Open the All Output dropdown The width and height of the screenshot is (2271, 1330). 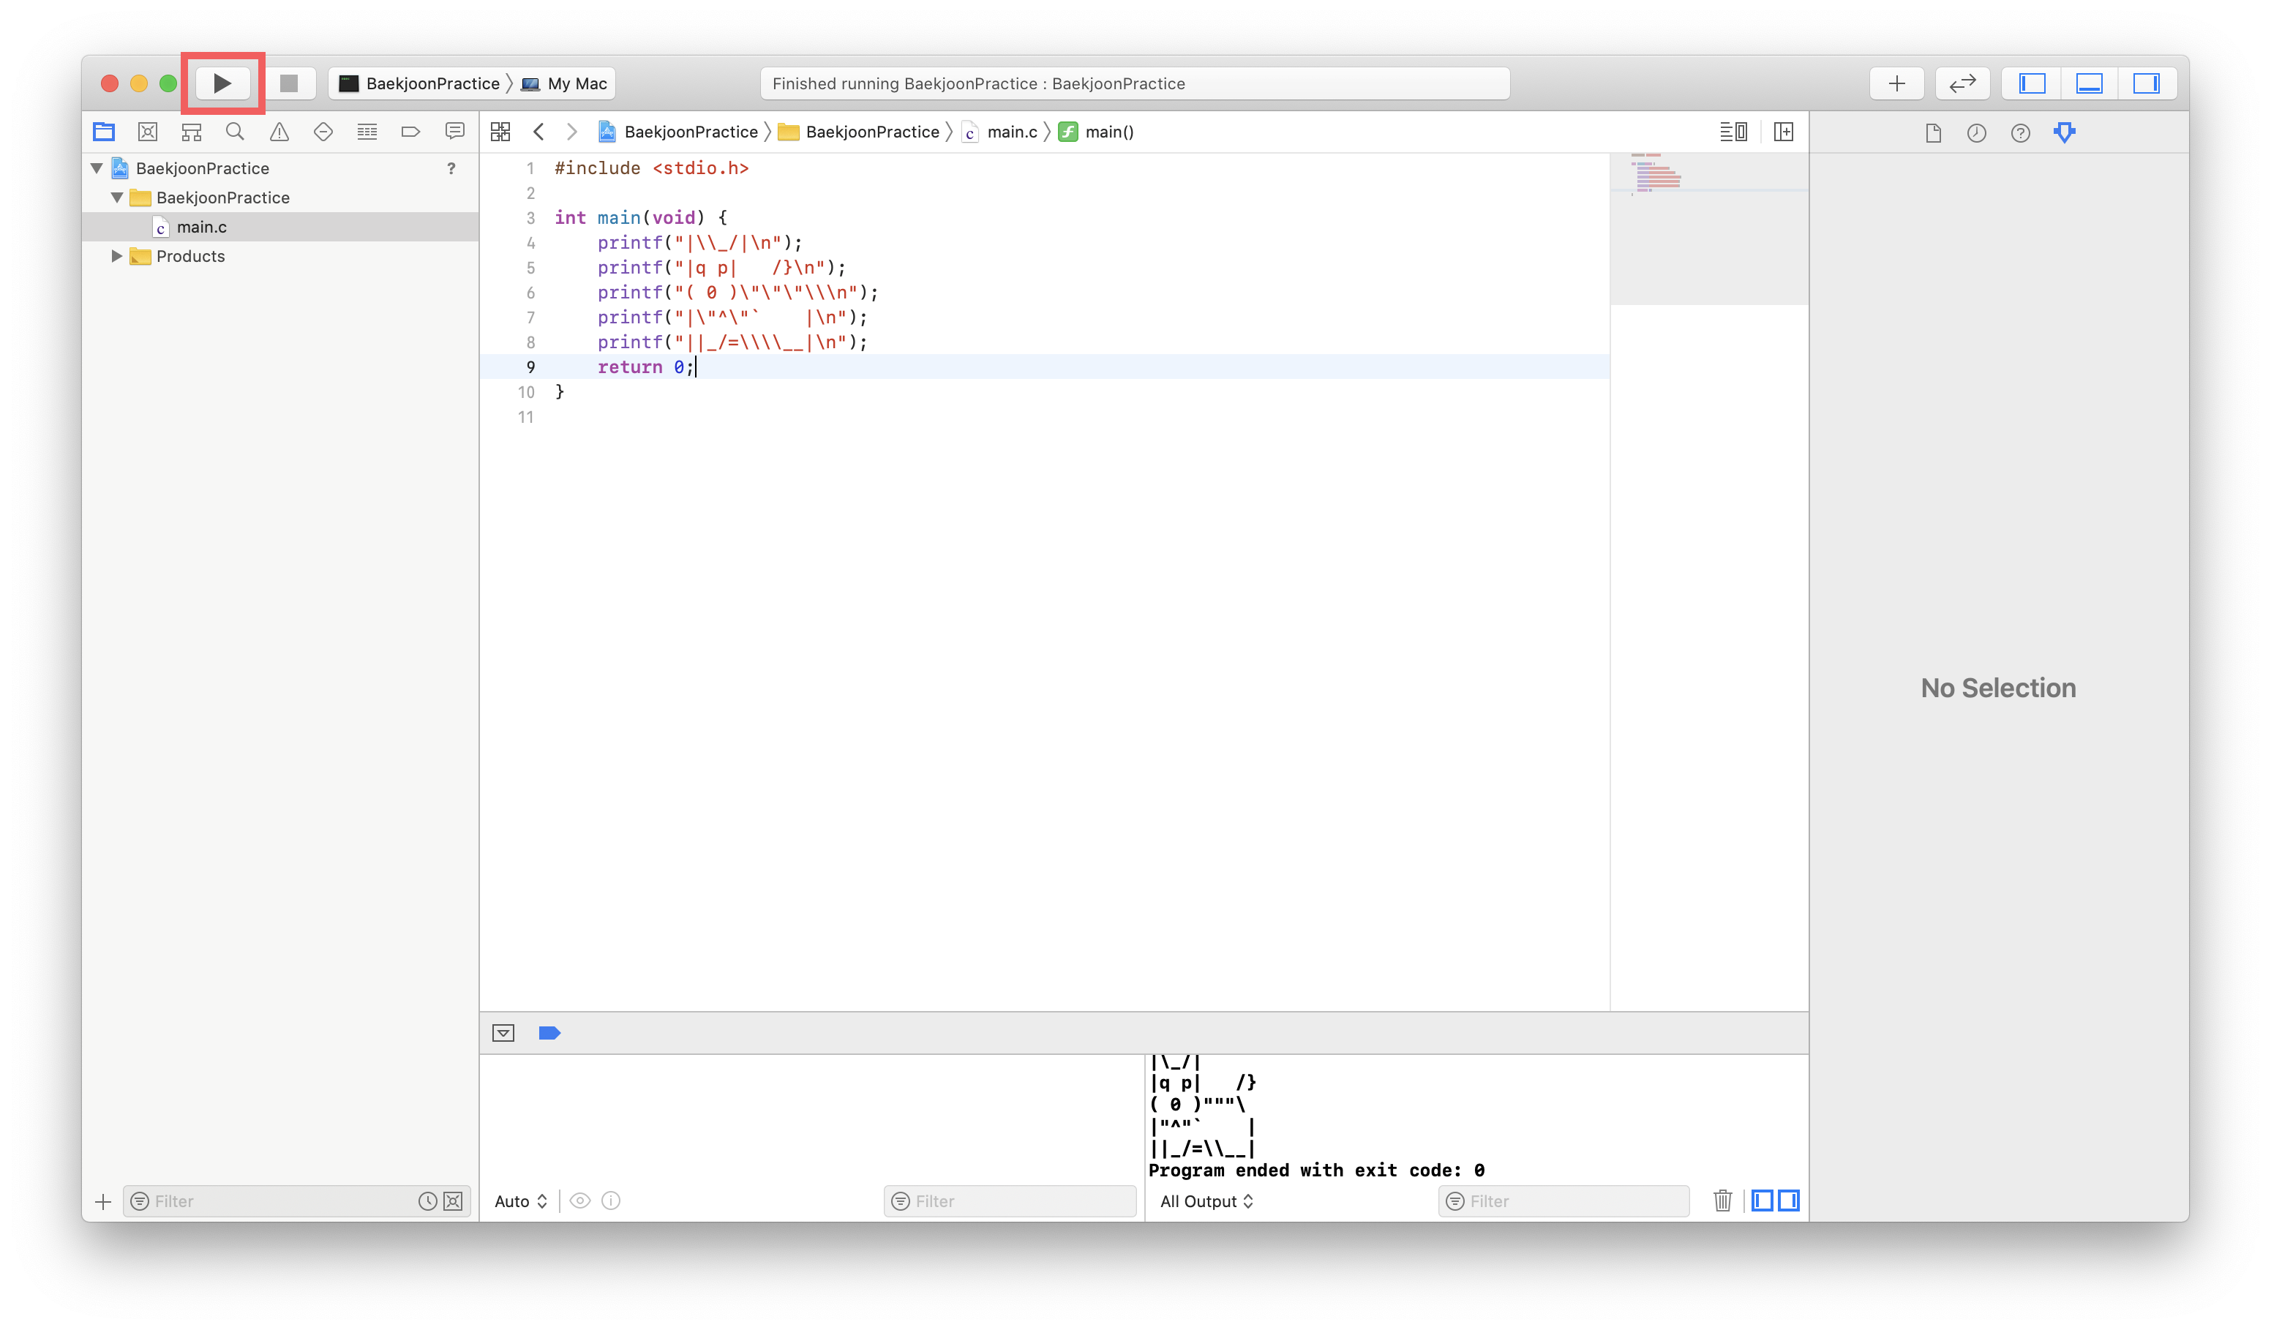tap(1206, 1201)
